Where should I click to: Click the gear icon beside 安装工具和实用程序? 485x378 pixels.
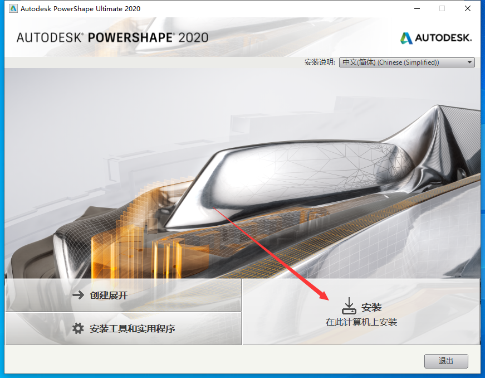coord(78,328)
